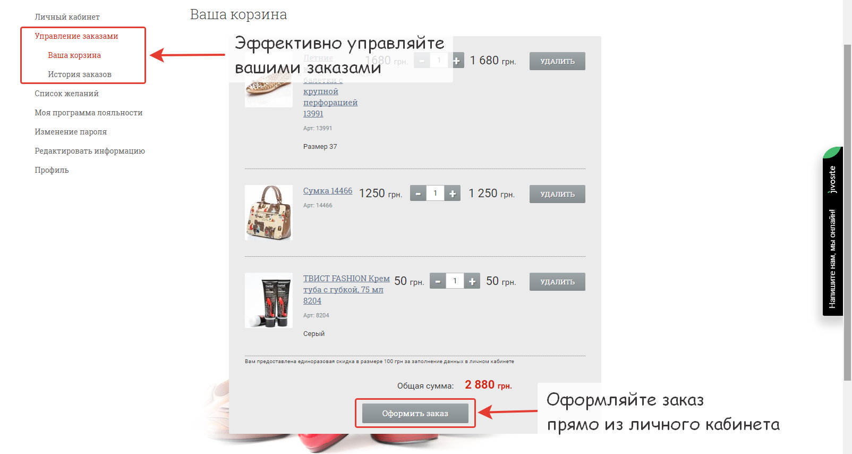This screenshot has width=852, height=454.
Task: Open Список желаний menu item
Action: (67, 94)
